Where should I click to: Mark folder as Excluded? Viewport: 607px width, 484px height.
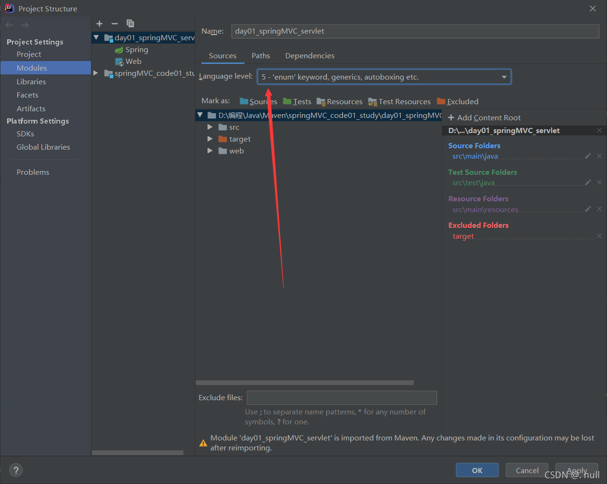(457, 101)
